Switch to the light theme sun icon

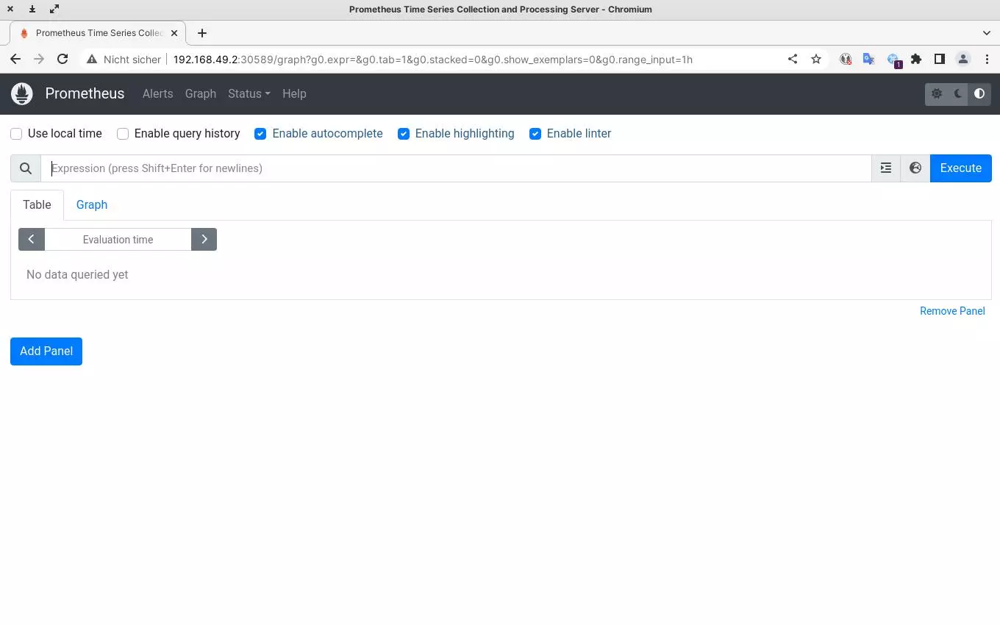coord(936,94)
